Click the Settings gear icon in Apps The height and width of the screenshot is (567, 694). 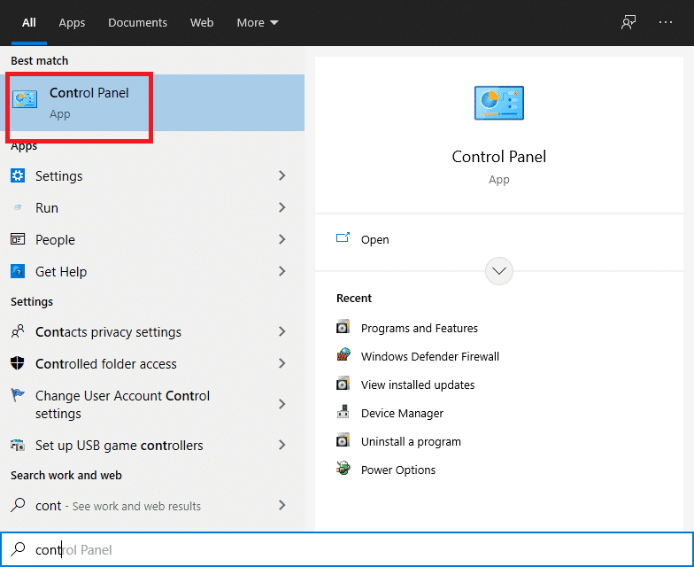pos(18,175)
